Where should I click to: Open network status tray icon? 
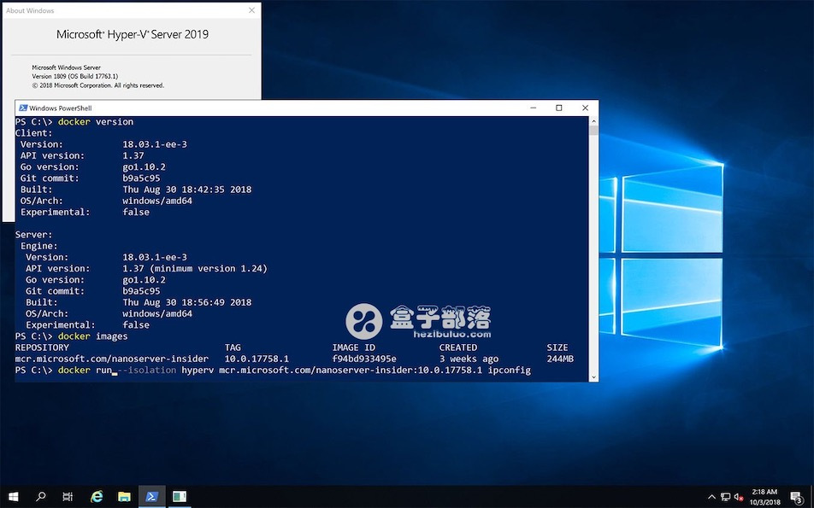(x=726, y=497)
